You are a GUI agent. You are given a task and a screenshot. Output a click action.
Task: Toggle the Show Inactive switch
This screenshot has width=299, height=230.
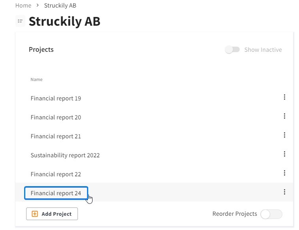[x=232, y=50]
